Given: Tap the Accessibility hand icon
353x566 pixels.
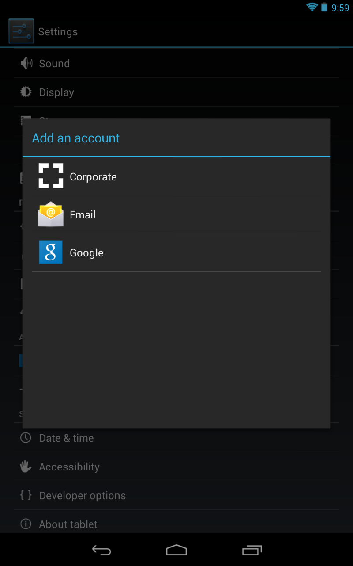Looking at the screenshot, I should 26,467.
